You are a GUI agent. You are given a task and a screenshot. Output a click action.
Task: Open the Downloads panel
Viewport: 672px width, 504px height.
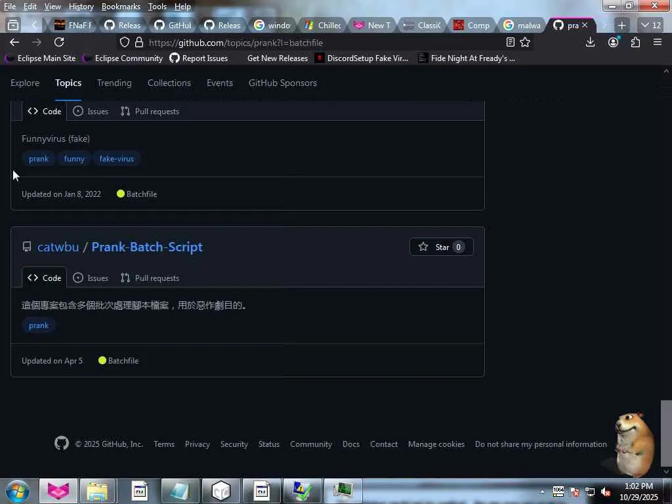tap(590, 42)
